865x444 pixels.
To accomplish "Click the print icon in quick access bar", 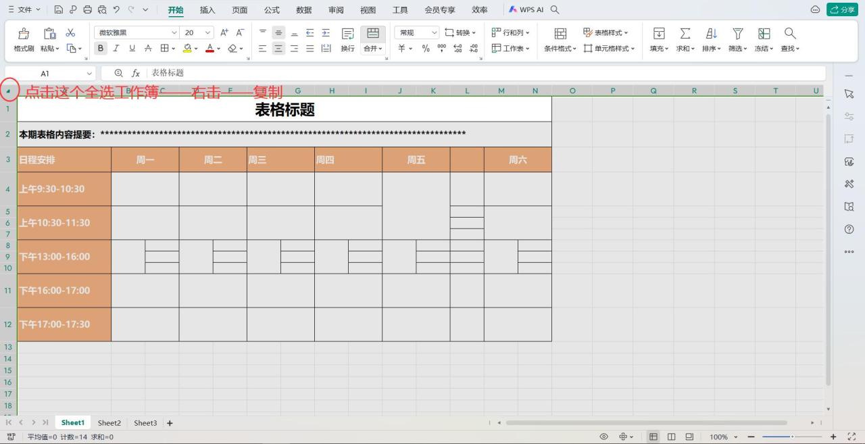I will (87, 9).
